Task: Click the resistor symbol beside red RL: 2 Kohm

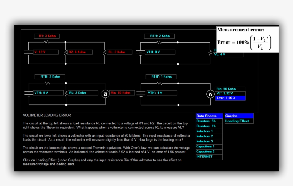Action: point(105,52)
